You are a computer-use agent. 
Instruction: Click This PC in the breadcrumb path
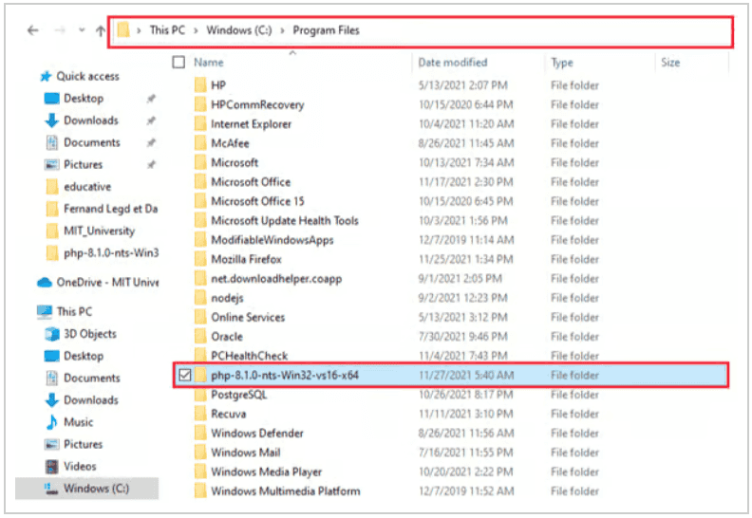[167, 31]
